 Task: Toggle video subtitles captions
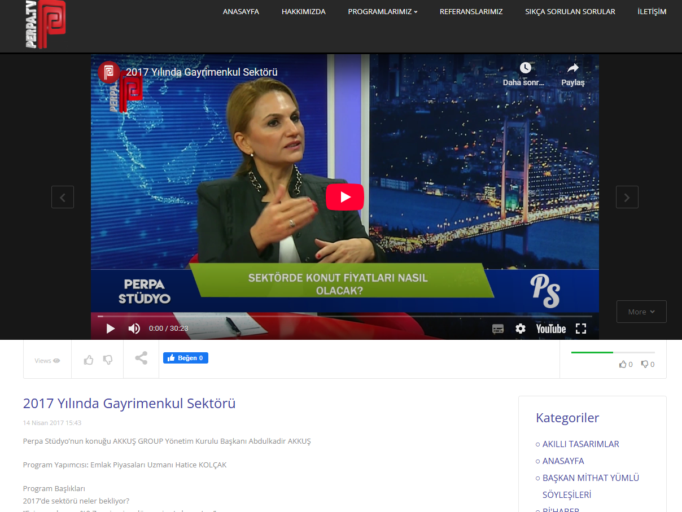497,329
